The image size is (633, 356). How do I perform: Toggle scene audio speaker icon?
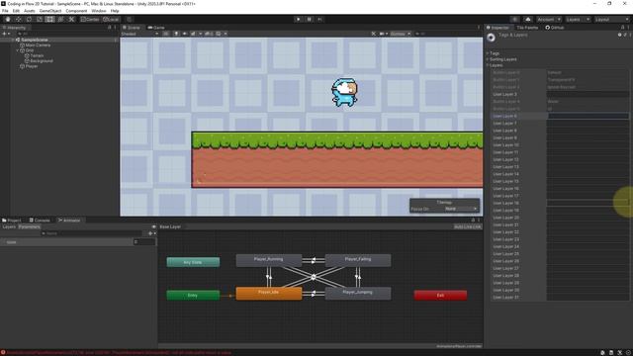[185, 34]
